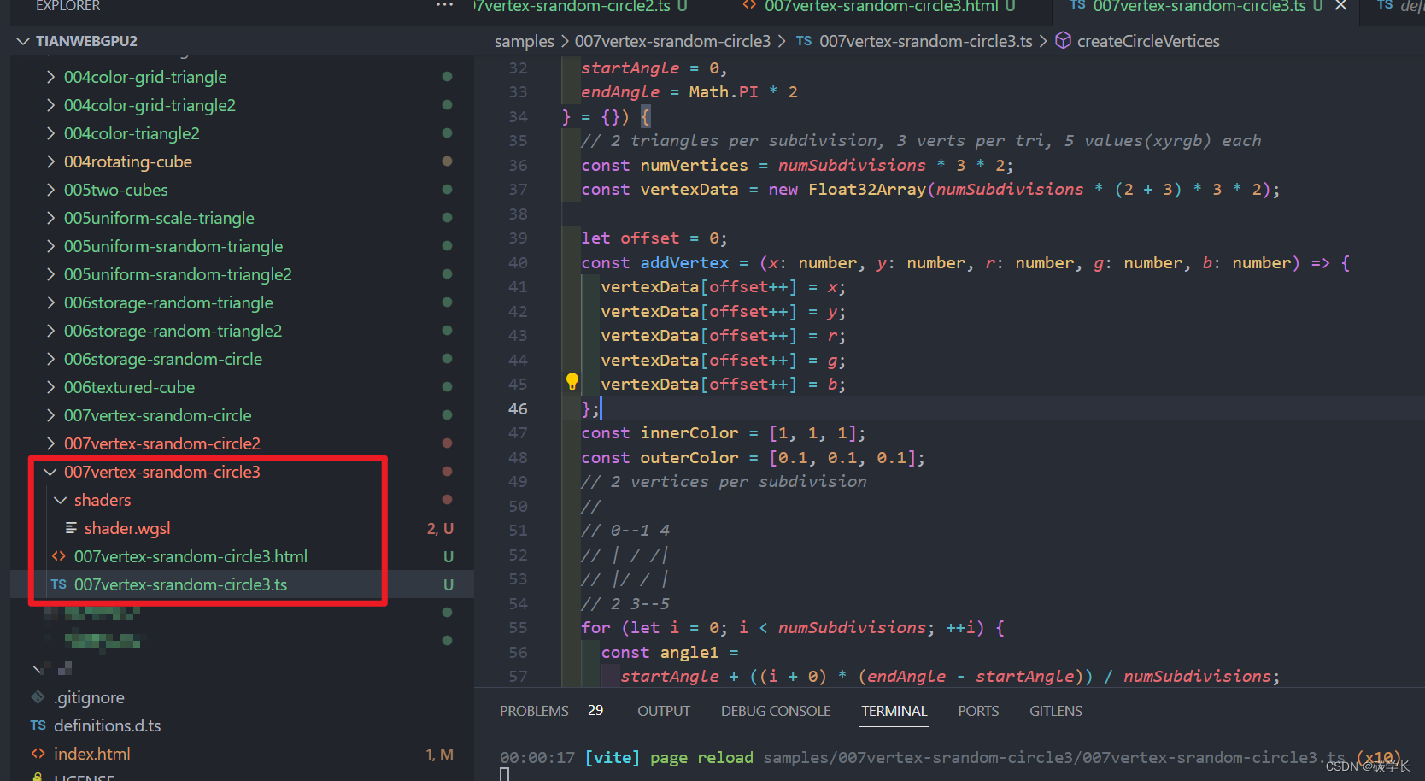
Task: Click the createCircleVertices symbol icon in breadcrumbs
Action: point(1064,41)
